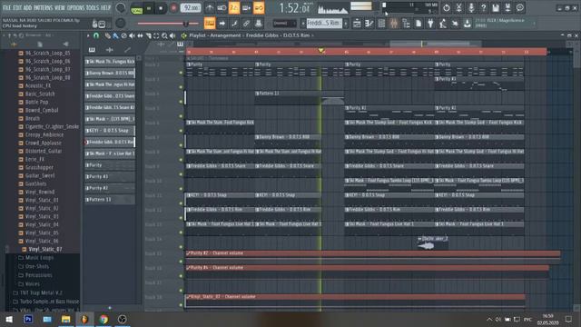Click the tempo field showing 92.000

click(x=191, y=8)
